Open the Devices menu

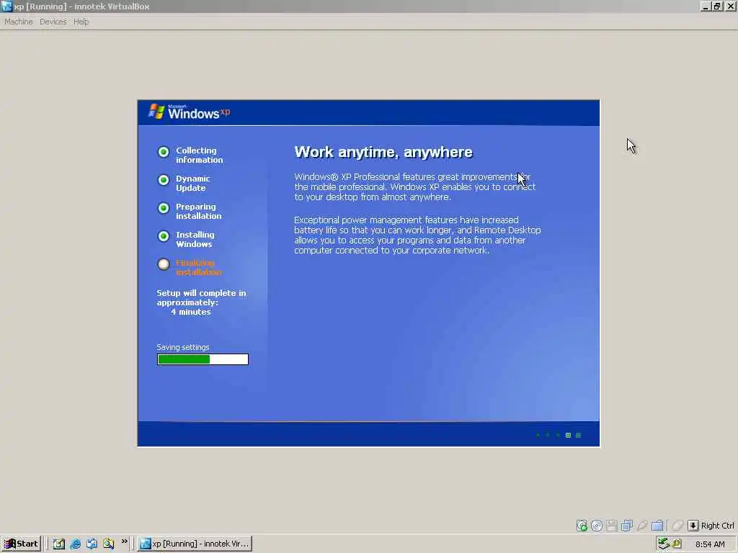click(x=53, y=22)
